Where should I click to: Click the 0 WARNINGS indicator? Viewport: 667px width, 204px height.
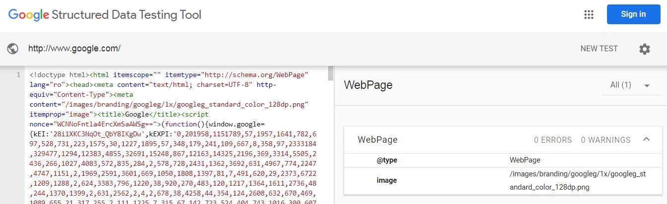[x=606, y=140]
